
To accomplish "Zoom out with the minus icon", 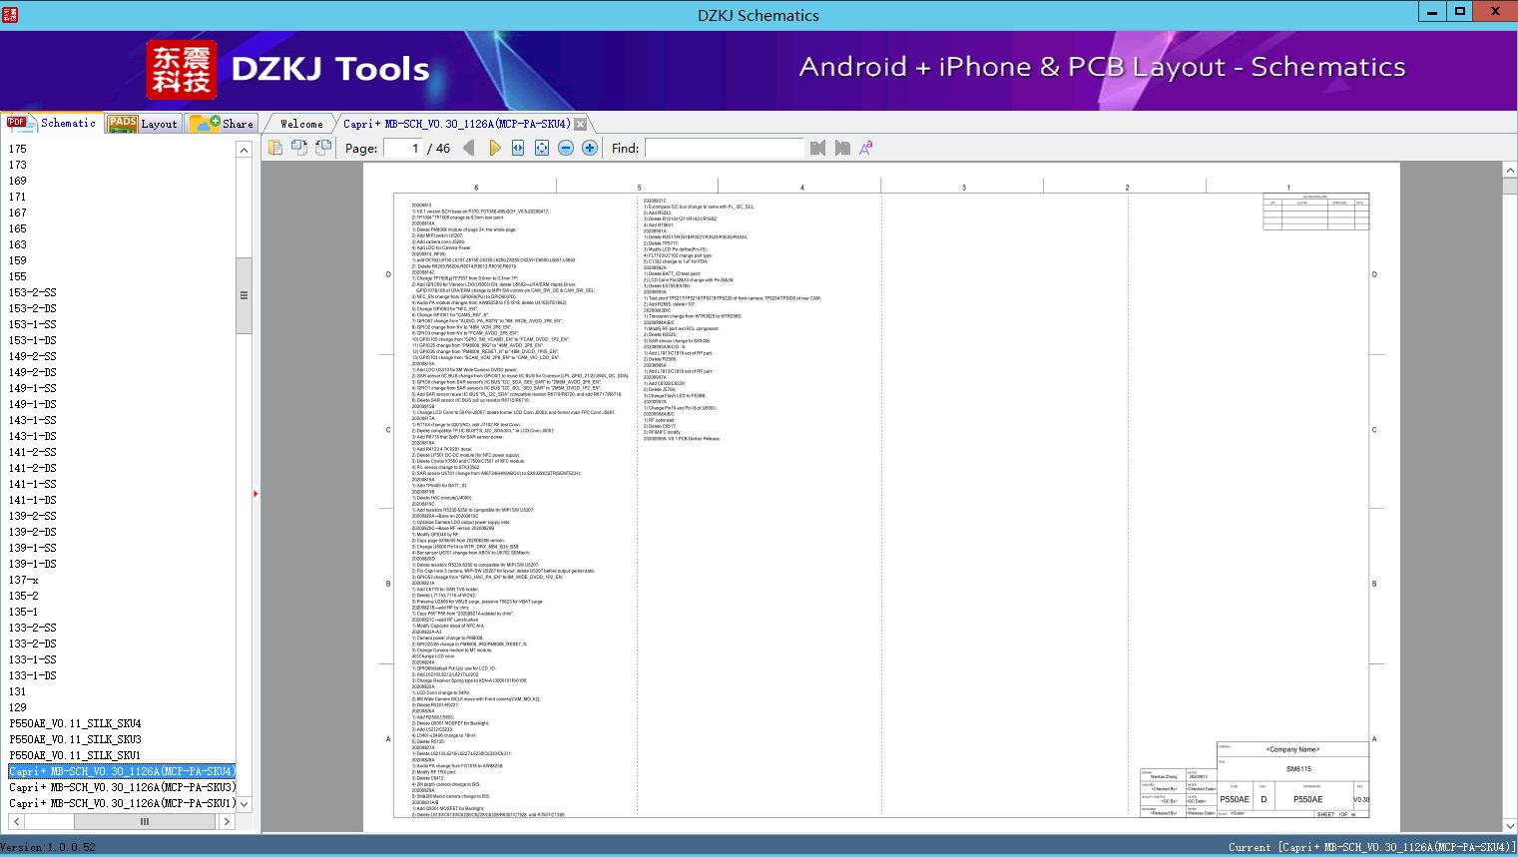I will click(566, 148).
